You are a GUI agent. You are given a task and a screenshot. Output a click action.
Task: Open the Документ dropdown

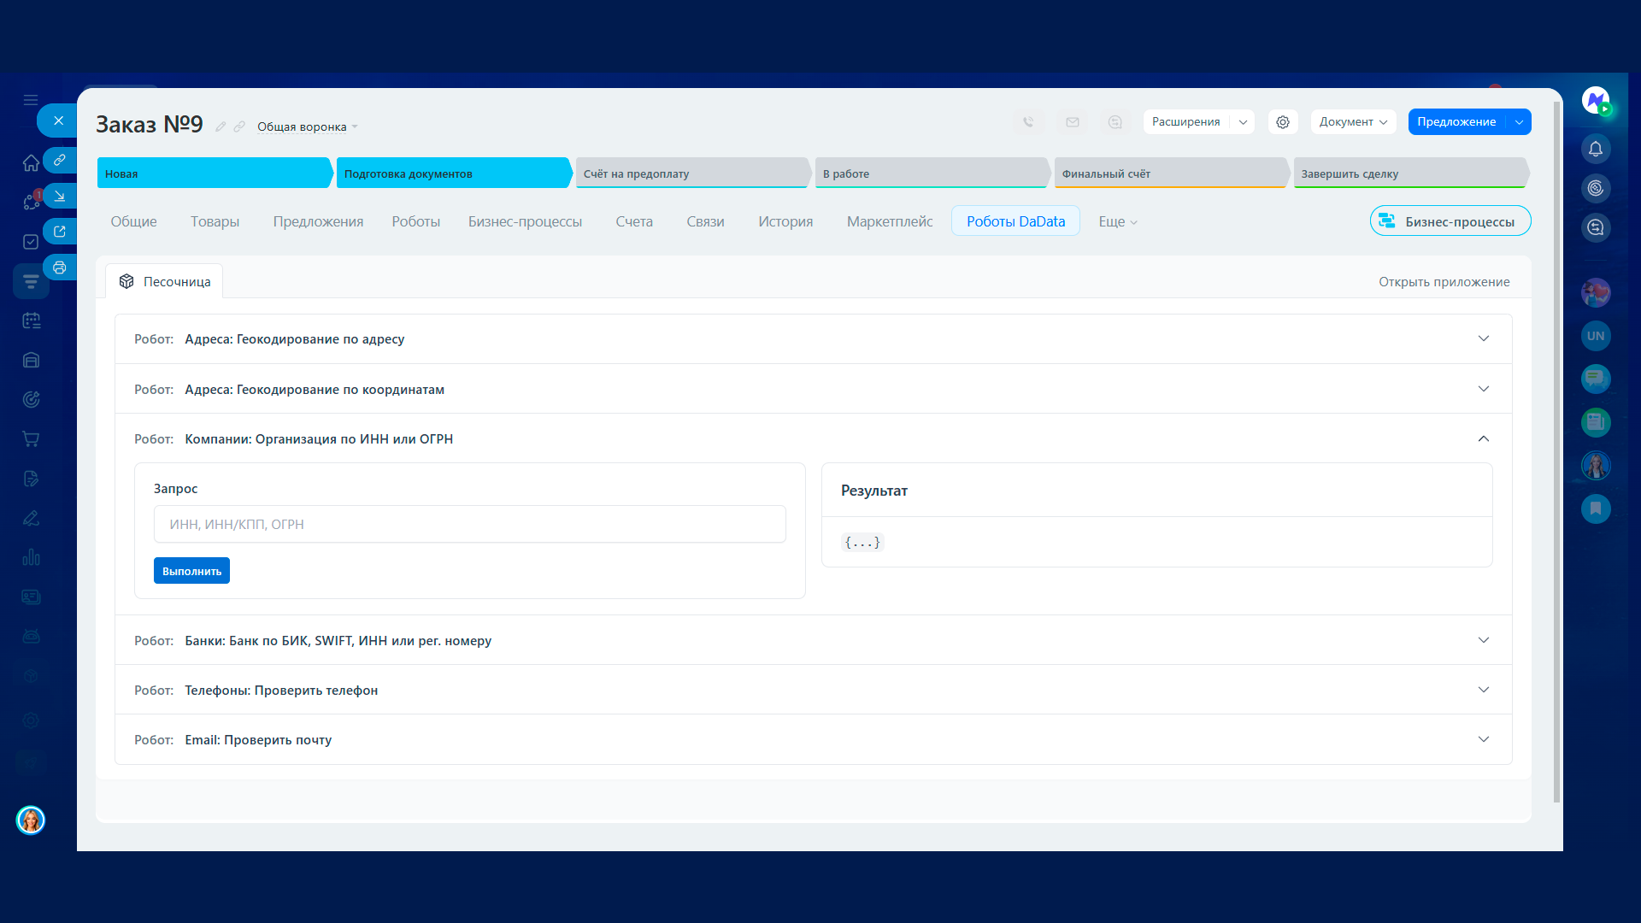click(1352, 122)
